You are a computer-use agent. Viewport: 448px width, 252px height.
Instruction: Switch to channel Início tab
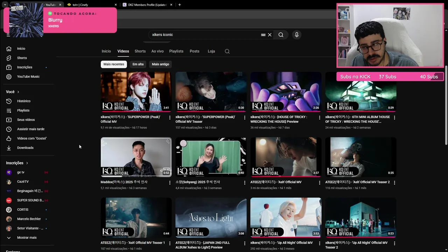pos(106,51)
